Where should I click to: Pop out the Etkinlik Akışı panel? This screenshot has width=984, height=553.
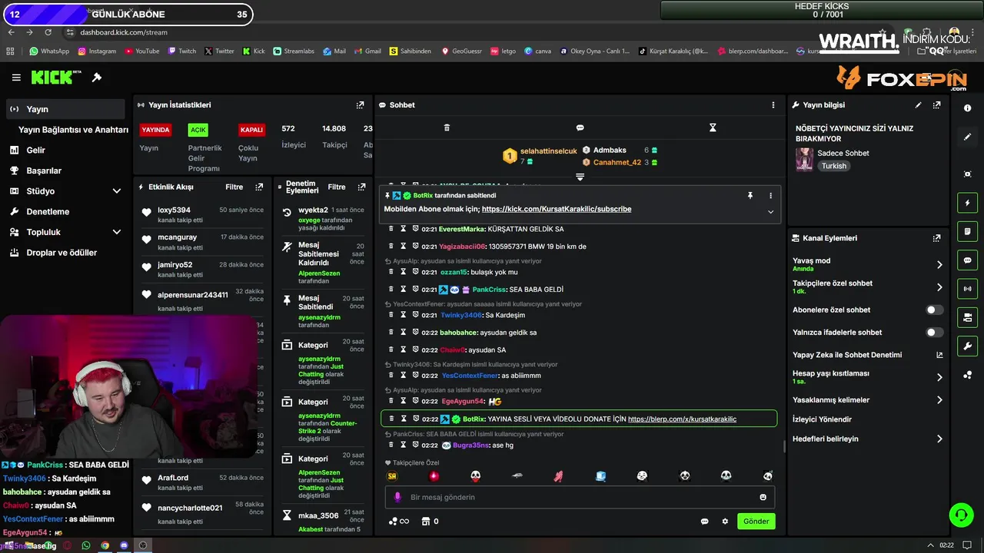(259, 187)
